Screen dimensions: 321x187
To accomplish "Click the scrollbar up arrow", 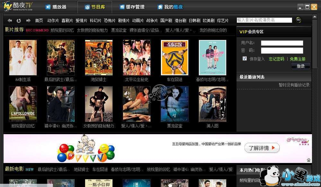I will tap(315, 16).
